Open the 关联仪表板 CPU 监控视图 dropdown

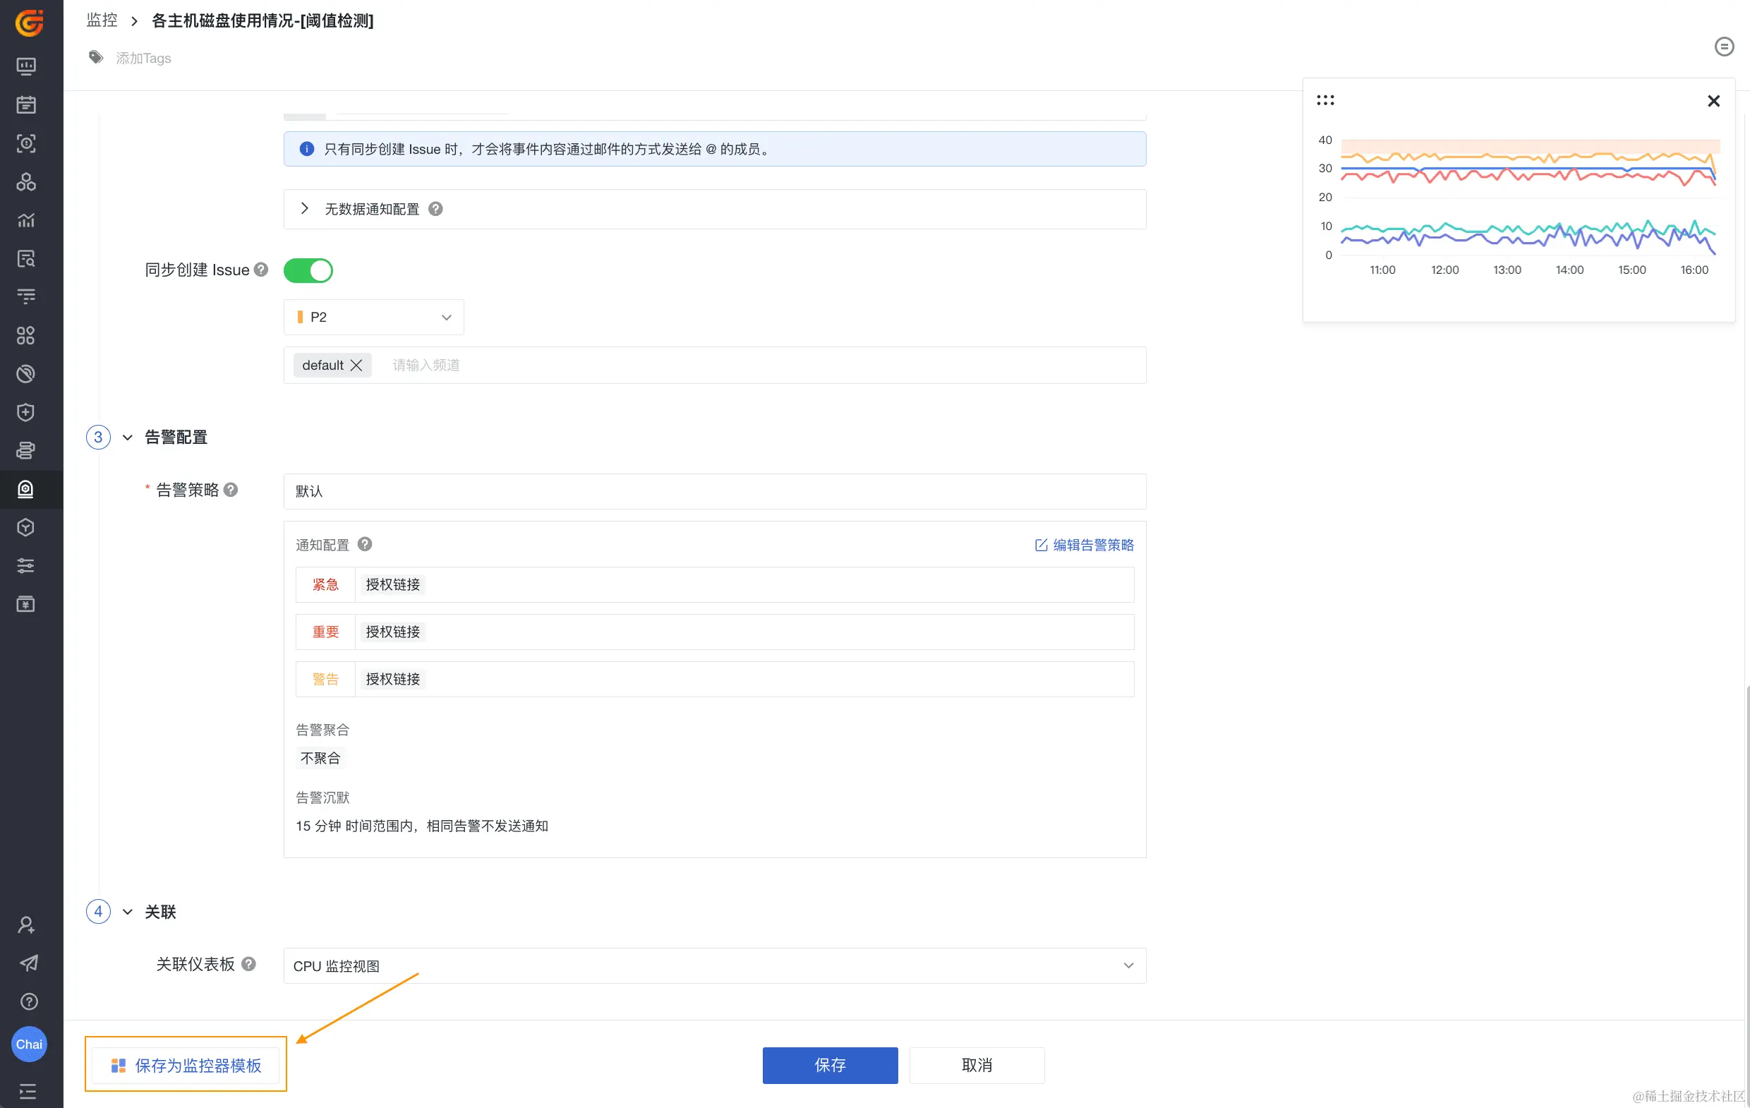click(x=713, y=965)
